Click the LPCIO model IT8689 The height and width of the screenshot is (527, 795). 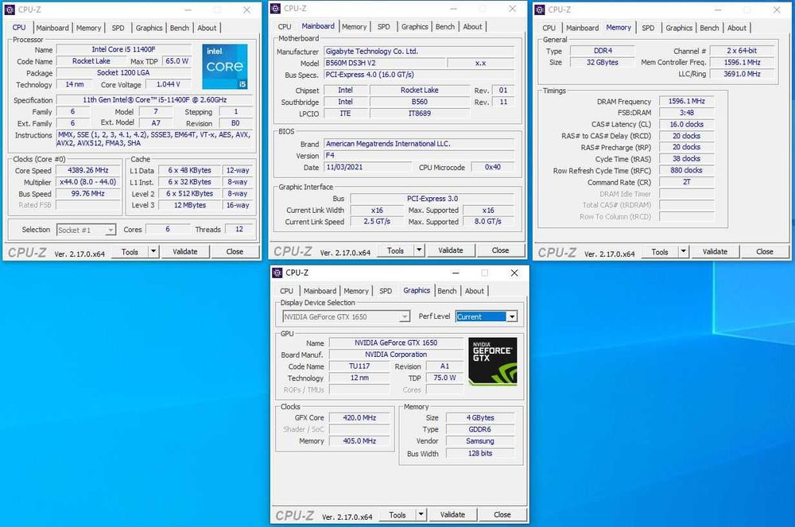(420, 114)
